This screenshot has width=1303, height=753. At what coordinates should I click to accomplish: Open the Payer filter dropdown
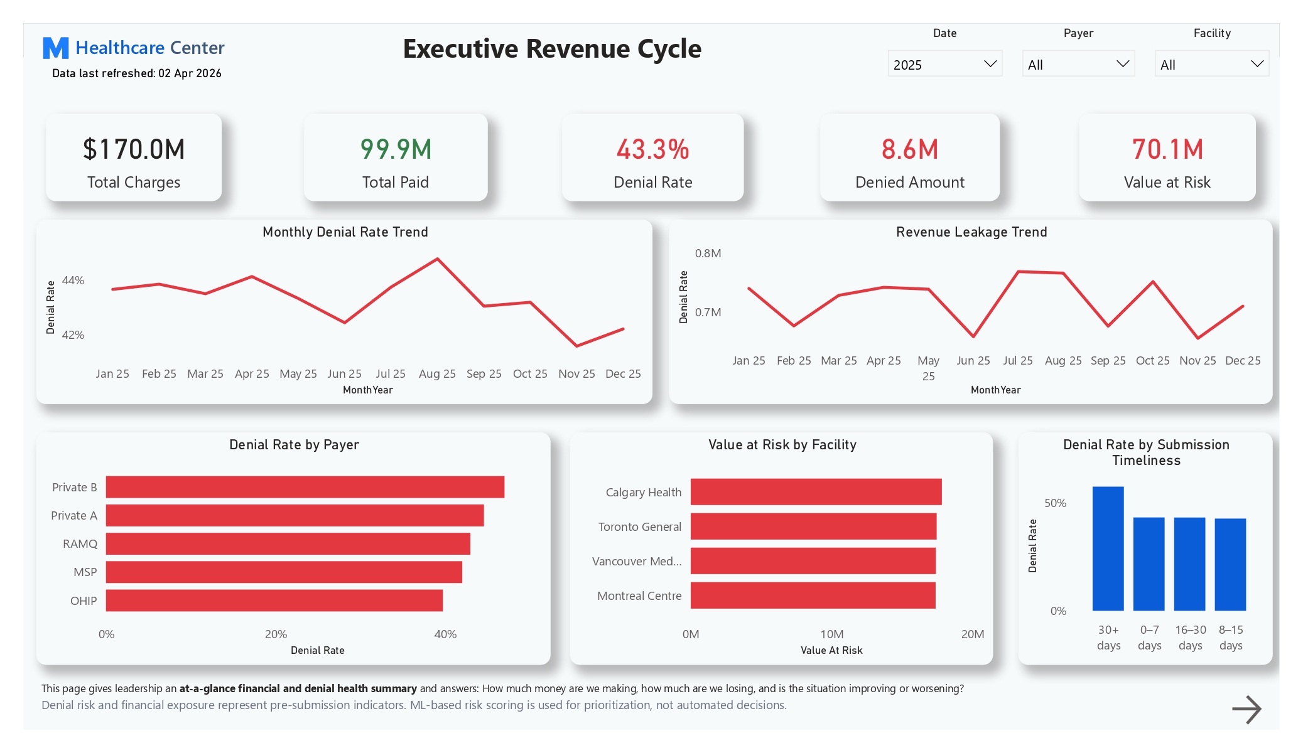coord(1078,64)
